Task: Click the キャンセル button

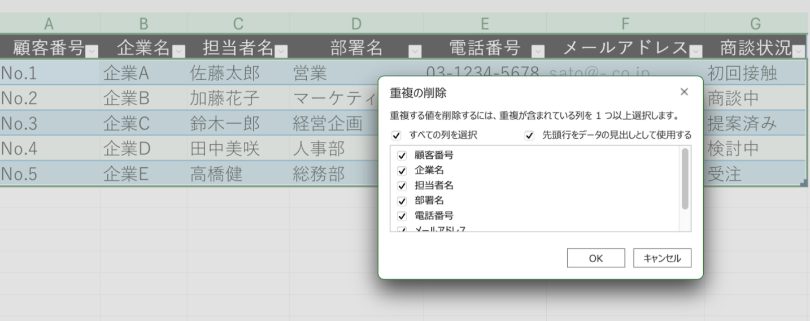Action: 662,258
